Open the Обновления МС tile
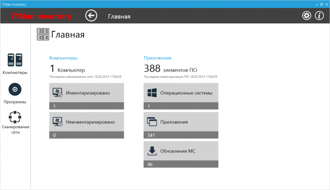 pyautogui.click(x=181, y=154)
